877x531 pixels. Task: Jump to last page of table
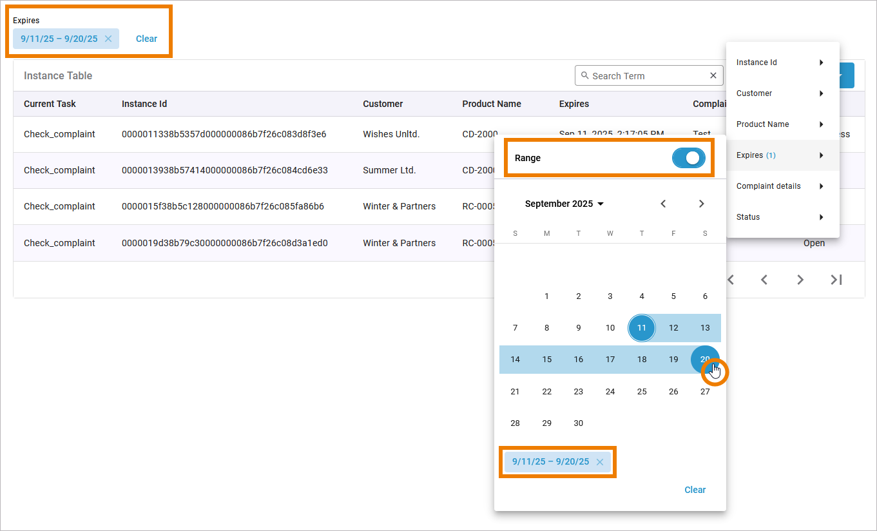(x=836, y=280)
